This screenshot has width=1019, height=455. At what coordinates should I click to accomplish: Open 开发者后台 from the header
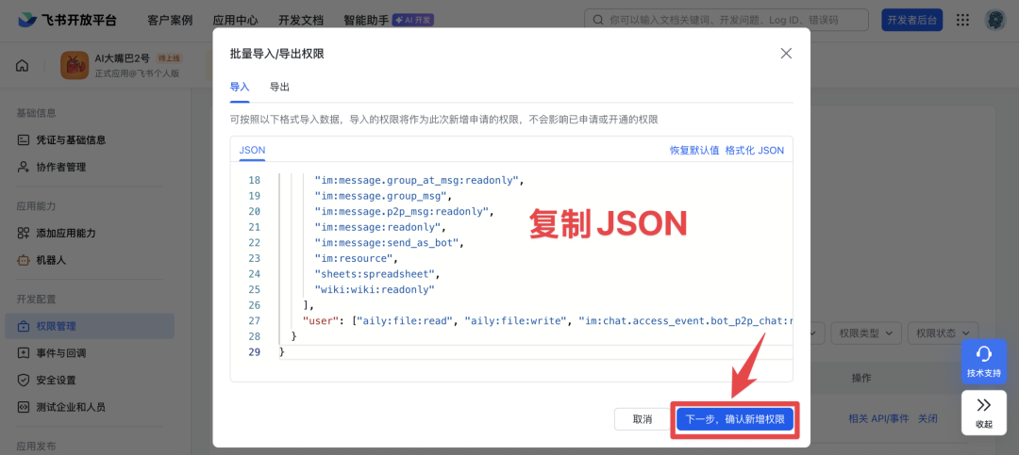(x=911, y=20)
